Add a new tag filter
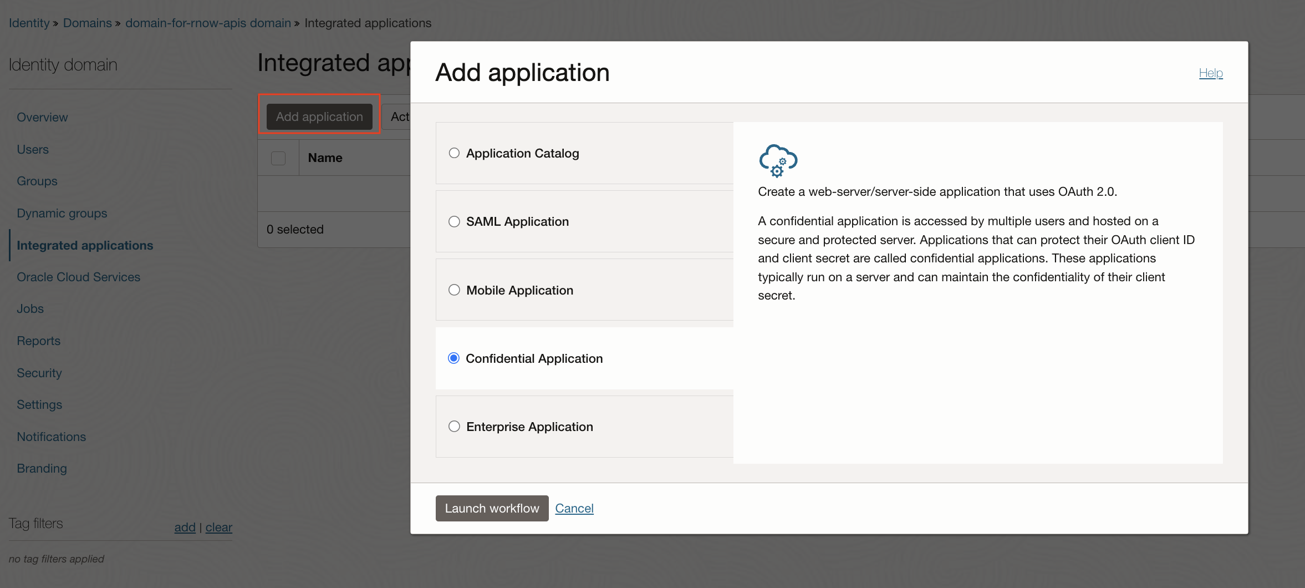The width and height of the screenshot is (1305, 588). point(185,527)
